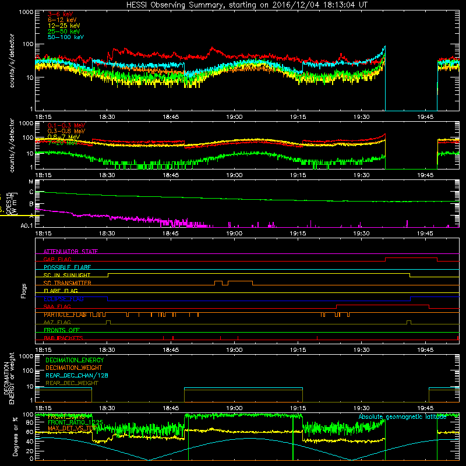
Task: Click the FRONT_RATIO_1225 legend label
Action: (75, 422)
